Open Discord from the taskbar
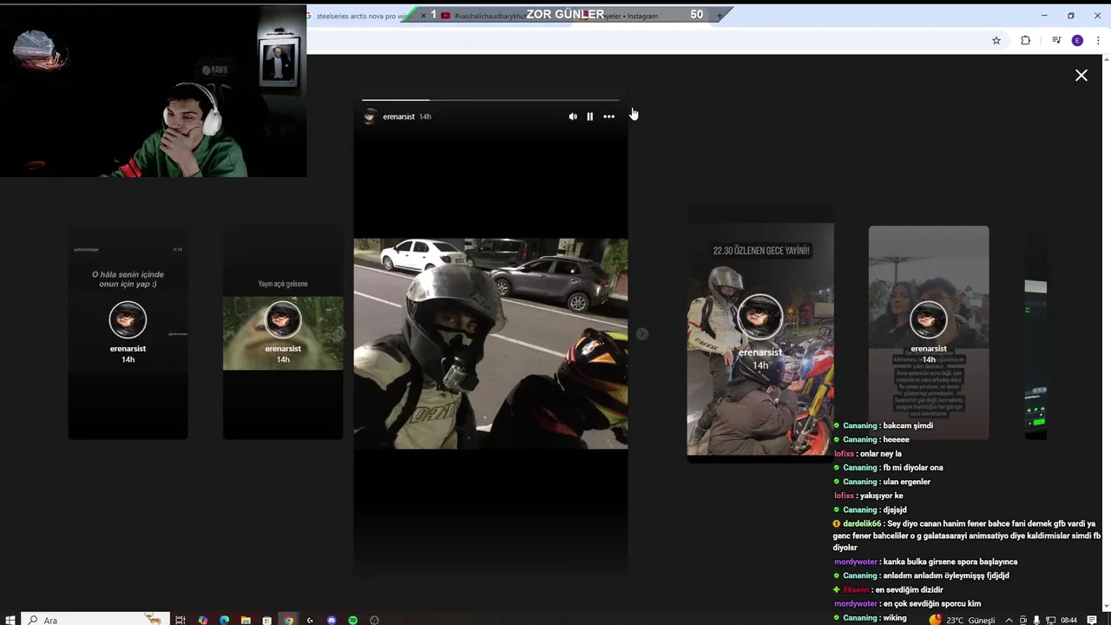 pos(332,620)
